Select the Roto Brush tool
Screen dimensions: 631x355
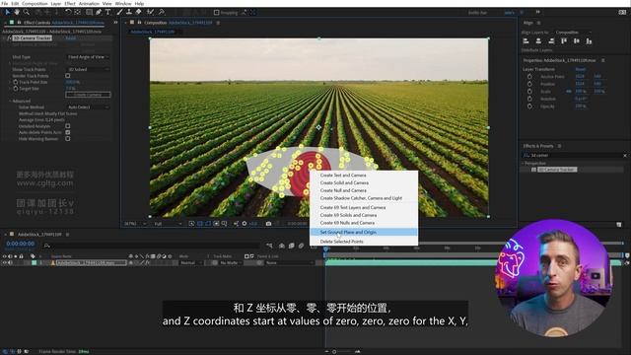click(x=151, y=12)
